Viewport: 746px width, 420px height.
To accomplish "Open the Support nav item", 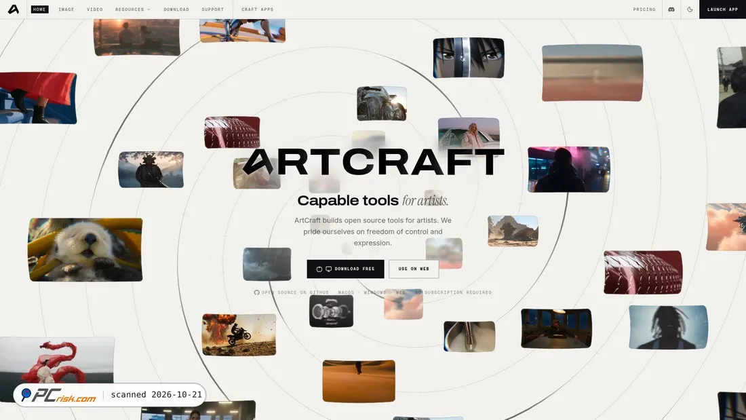I will coord(213,9).
